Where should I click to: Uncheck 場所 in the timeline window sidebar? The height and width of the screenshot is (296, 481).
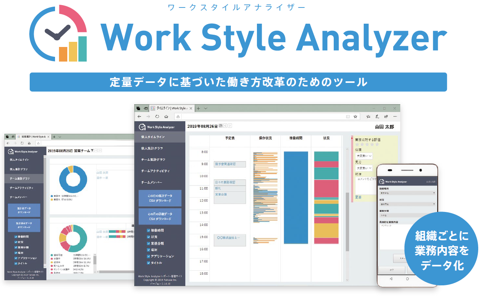[x=148, y=250]
